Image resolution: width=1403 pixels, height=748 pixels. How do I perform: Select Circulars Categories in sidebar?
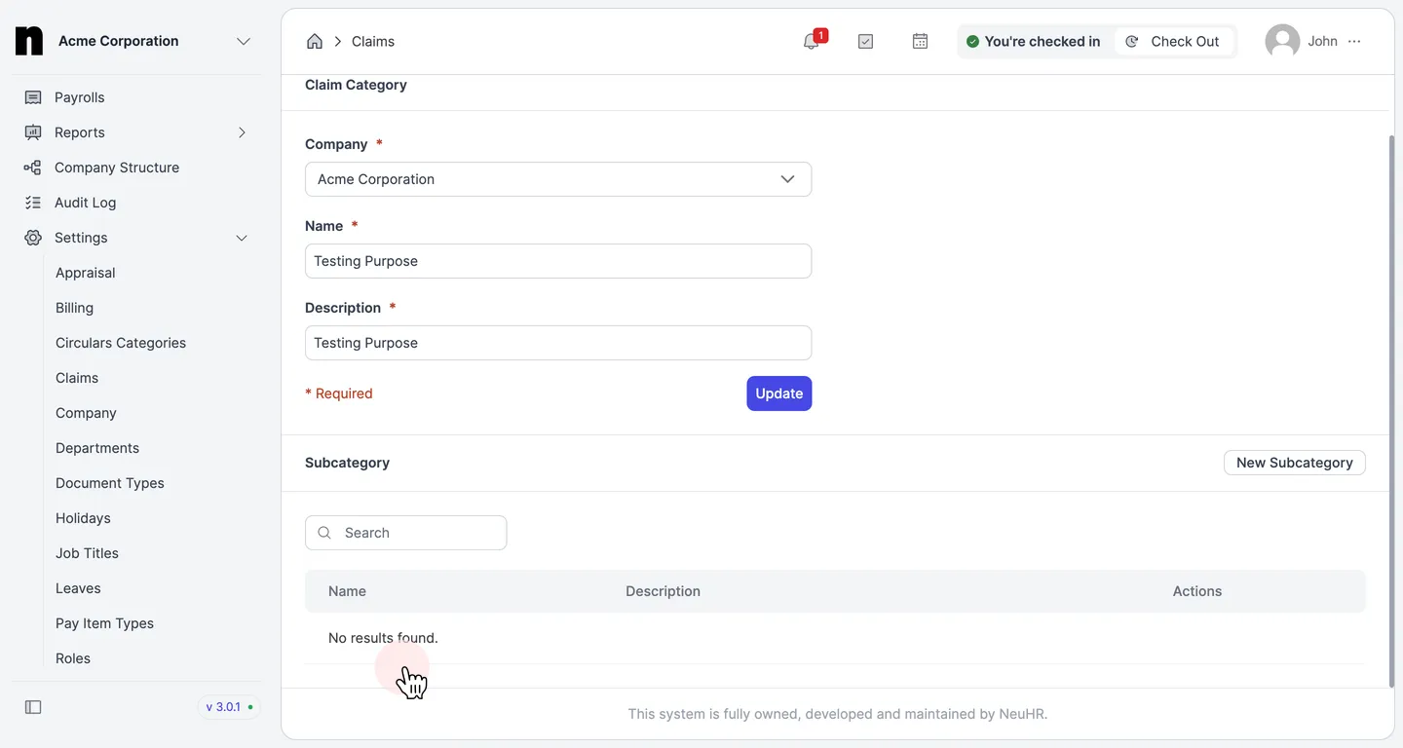pyautogui.click(x=121, y=343)
